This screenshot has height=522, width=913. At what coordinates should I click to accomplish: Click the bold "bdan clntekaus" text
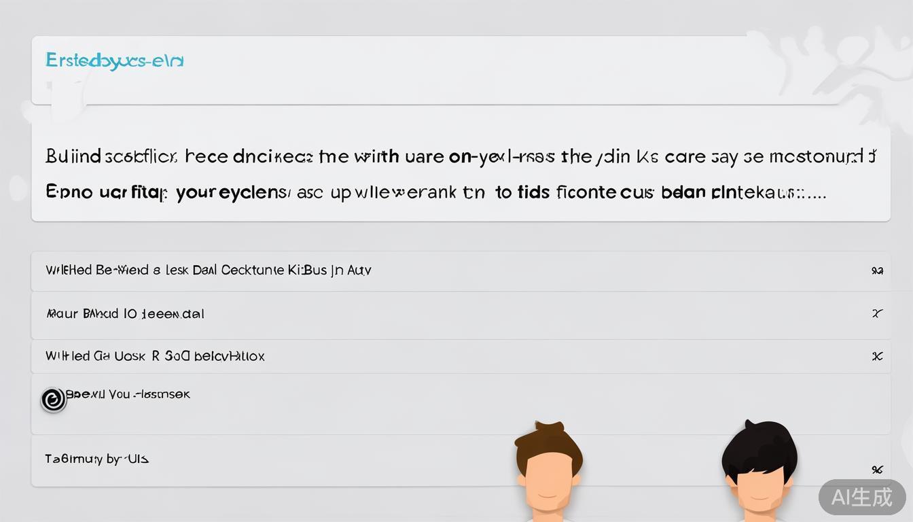[x=720, y=192]
